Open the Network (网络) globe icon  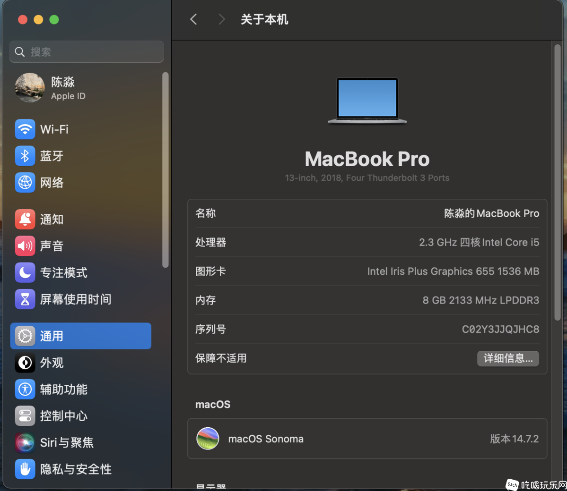click(25, 183)
